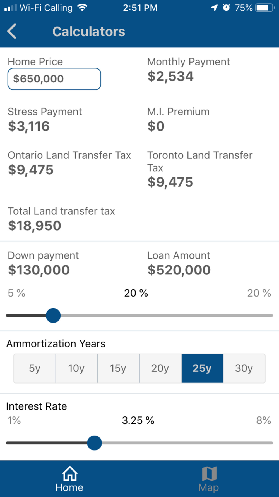This screenshot has height=497, width=279.
Task: Click the interest rate slider handle
Action: click(x=94, y=443)
